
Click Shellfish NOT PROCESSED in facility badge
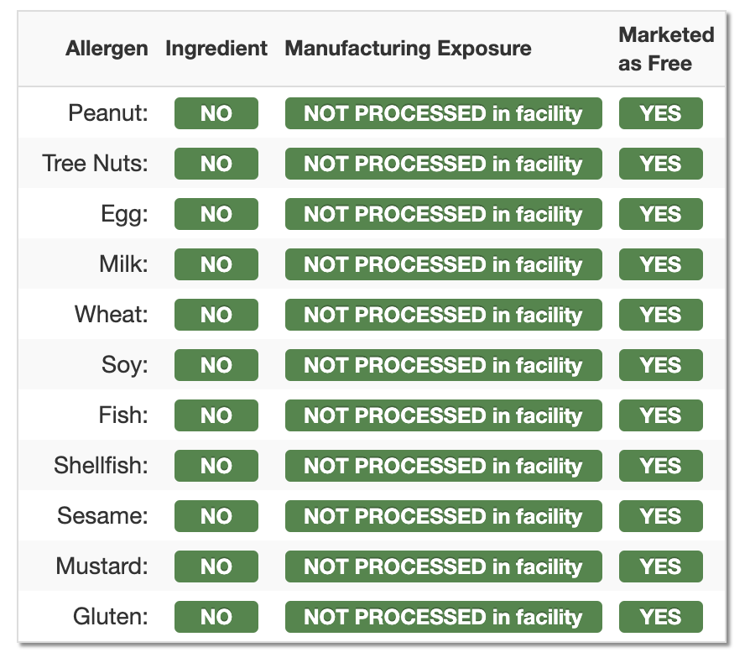(x=444, y=466)
